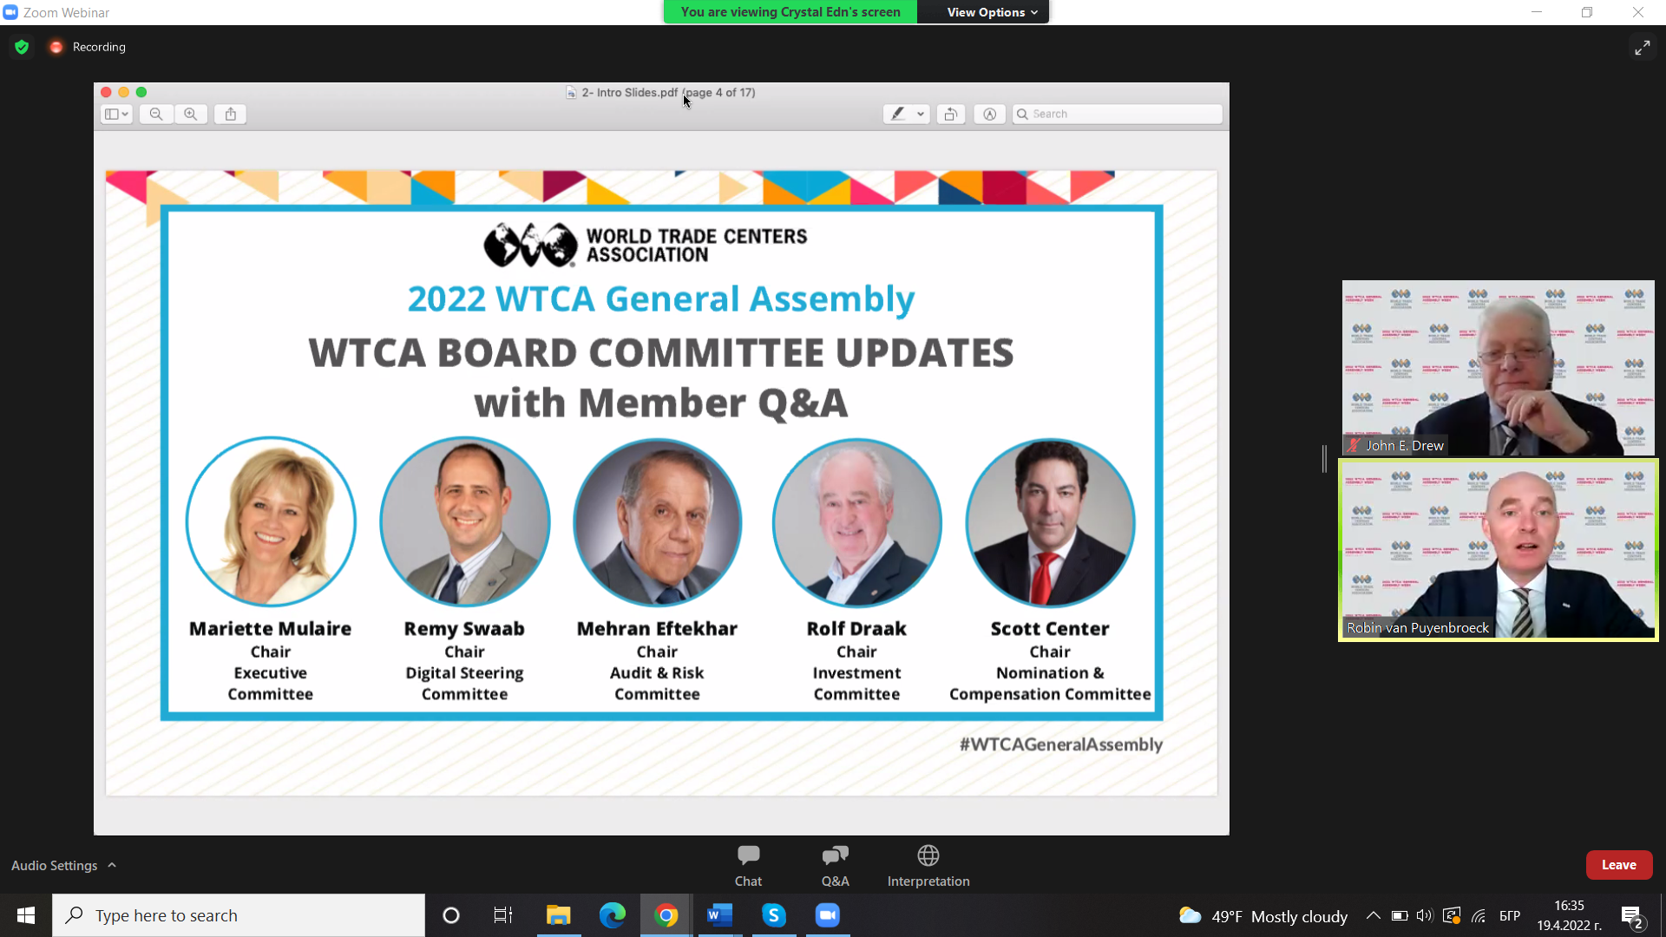Open File Explorer from taskbar

[x=558, y=915]
